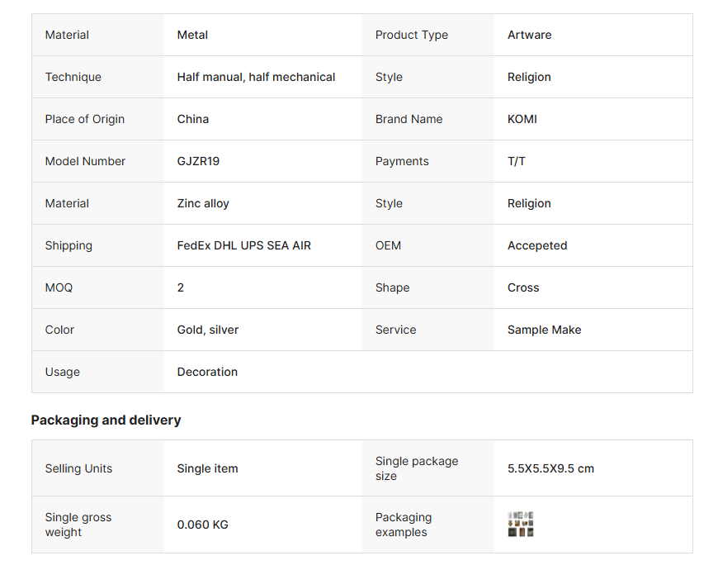704x570 pixels.
Task: Click the Cross shape value
Action: (523, 287)
